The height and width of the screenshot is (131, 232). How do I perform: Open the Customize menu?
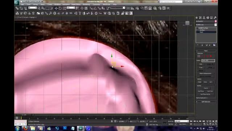click(x=96, y=4)
